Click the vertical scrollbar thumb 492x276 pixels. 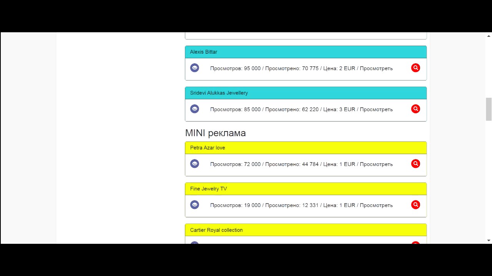(x=489, y=109)
